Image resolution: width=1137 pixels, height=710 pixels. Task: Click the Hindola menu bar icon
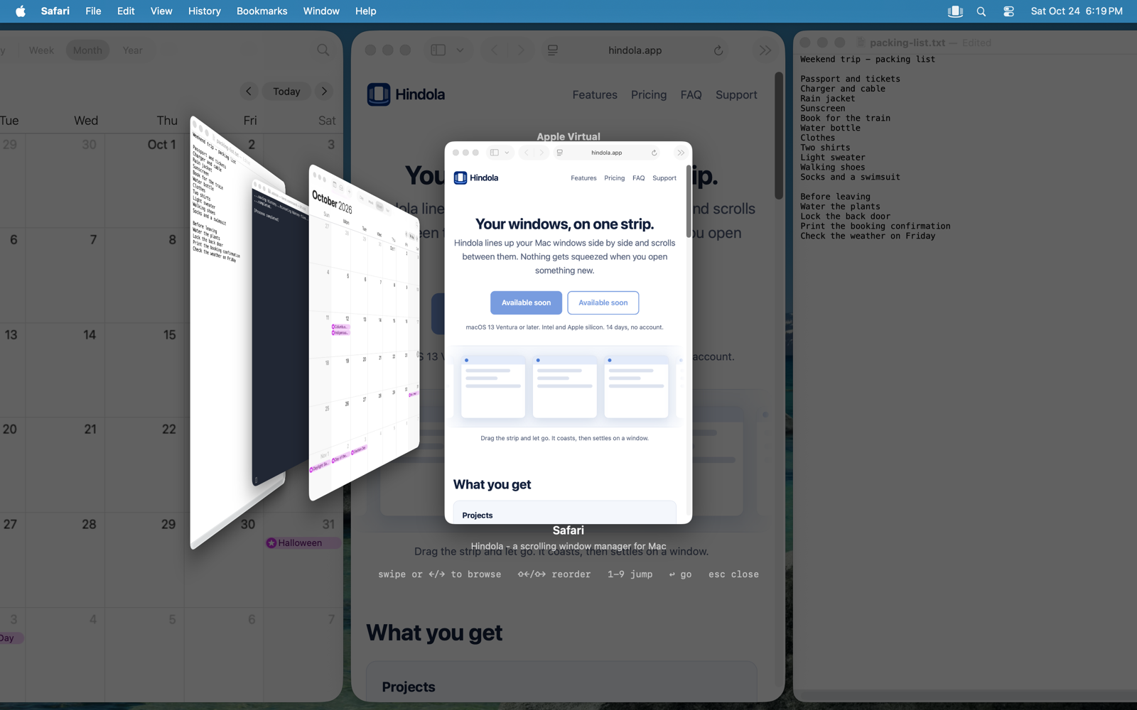(x=955, y=11)
